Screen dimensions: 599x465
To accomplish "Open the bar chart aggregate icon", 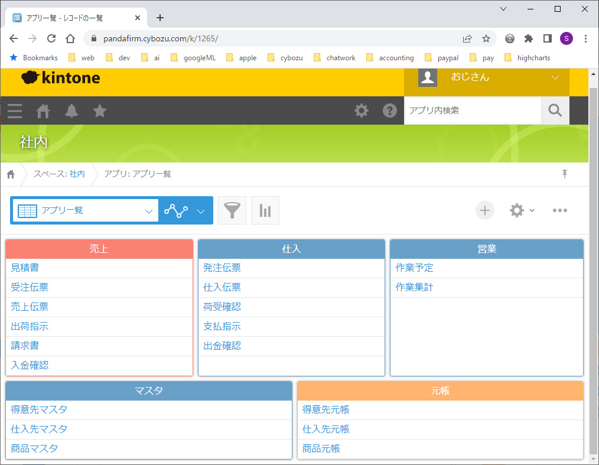I will click(265, 210).
